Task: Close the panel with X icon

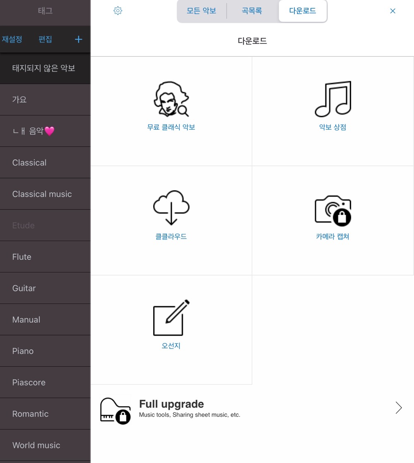Action: tap(392, 11)
